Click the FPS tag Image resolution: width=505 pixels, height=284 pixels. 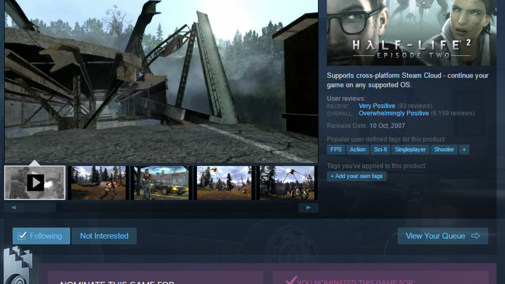(336, 149)
